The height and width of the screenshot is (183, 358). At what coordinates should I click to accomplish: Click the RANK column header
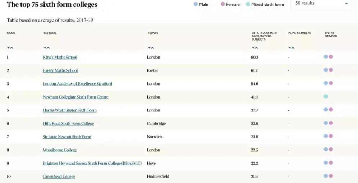(11, 33)
